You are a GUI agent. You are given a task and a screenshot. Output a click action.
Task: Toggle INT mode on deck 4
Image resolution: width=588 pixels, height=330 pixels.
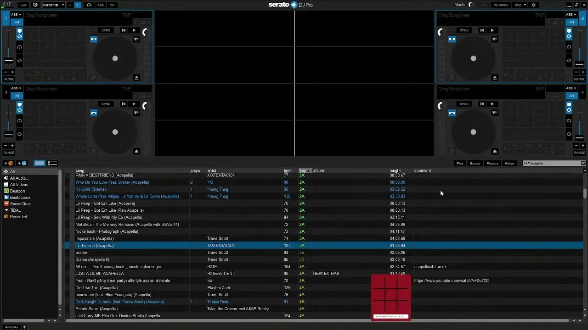(x=571, y=96)
